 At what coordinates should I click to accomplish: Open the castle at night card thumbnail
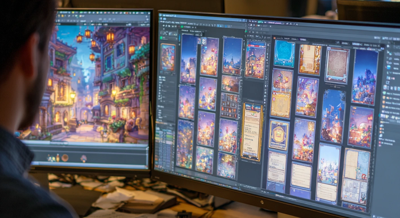coord(364,77)
